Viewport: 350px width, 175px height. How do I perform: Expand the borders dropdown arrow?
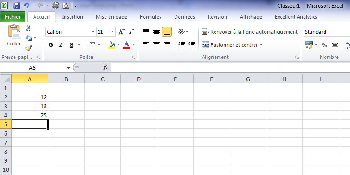99,45
